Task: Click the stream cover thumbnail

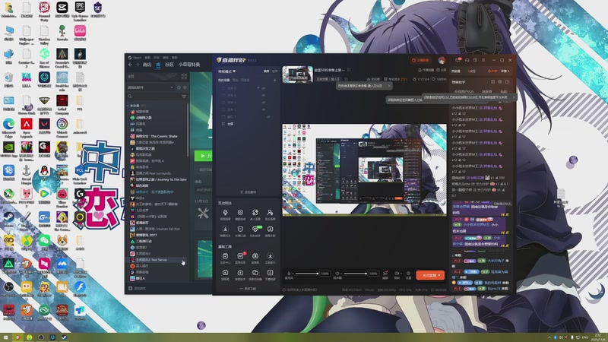Action: coord(297,74)
